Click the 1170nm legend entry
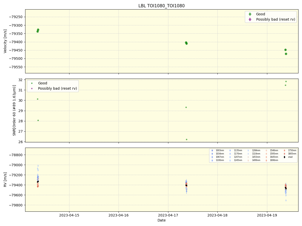The height and width of the screenshot is (226, 302). 236,154
